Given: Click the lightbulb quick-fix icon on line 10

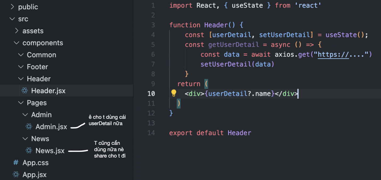Looking at the screenshot, I should click(x=174, y=93).
